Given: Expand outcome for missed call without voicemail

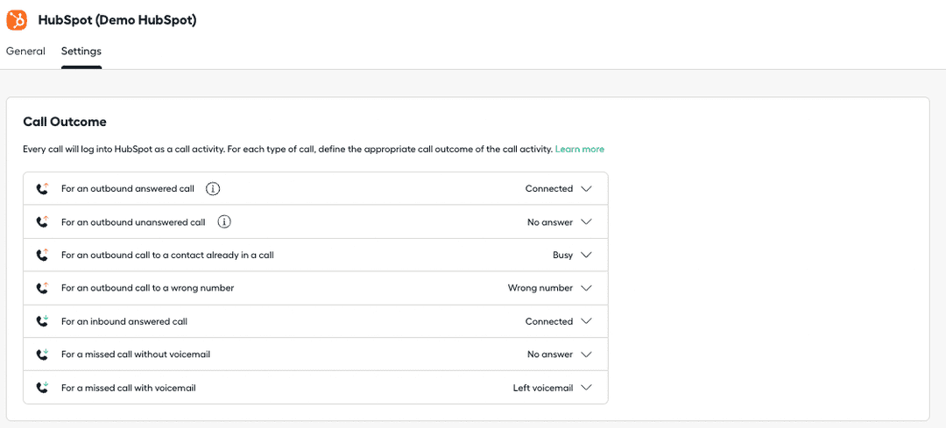Looking at the screenshot, I should pos(586,354).
